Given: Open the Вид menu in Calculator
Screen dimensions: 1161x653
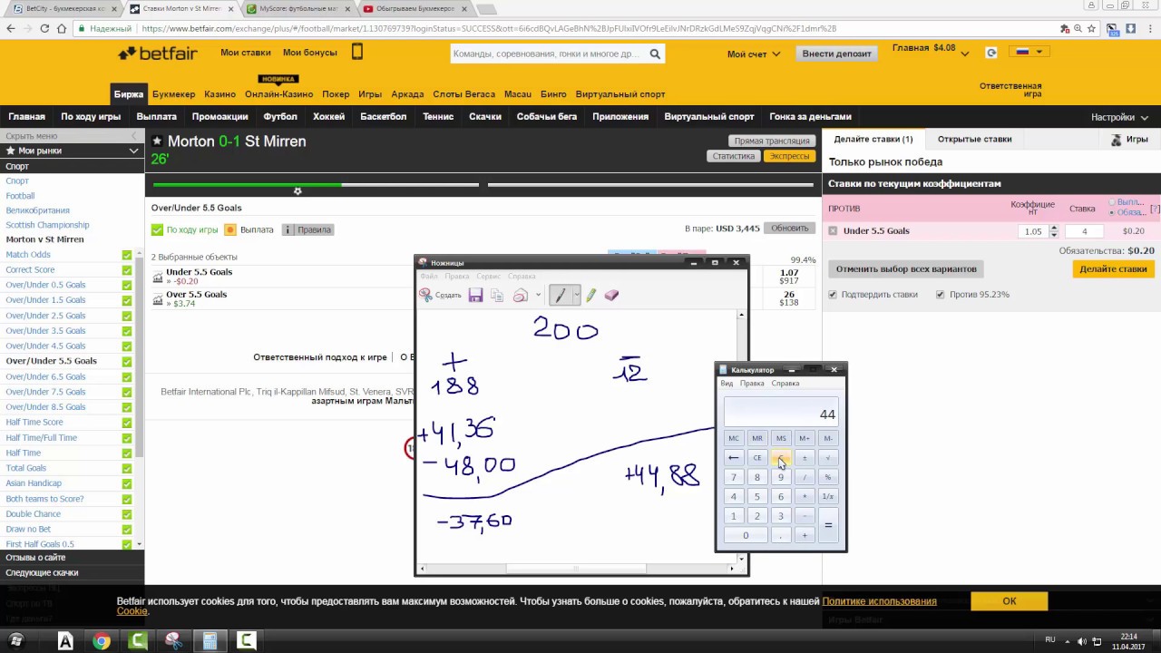Looking at the screenshot, I should 727,384.
